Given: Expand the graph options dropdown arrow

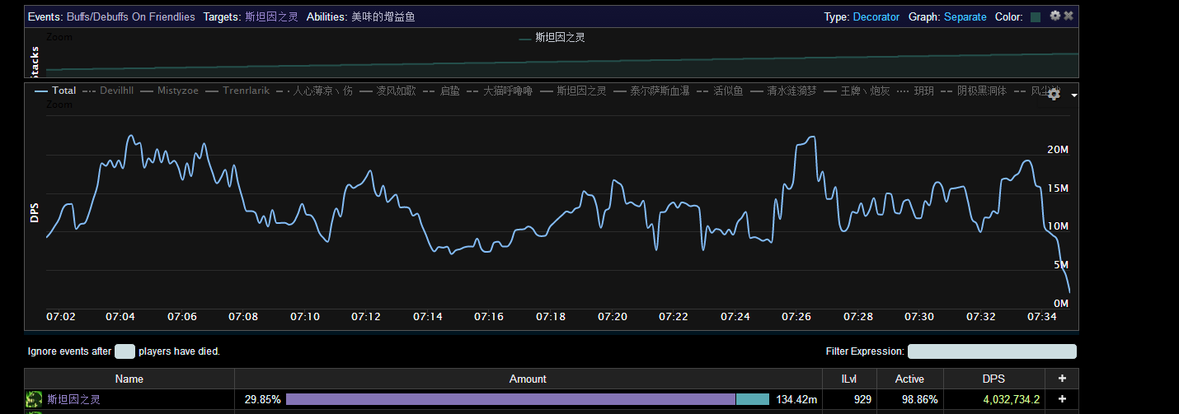Looking at the screenshot, I should pyautogui.click(x=1073, y=95).
